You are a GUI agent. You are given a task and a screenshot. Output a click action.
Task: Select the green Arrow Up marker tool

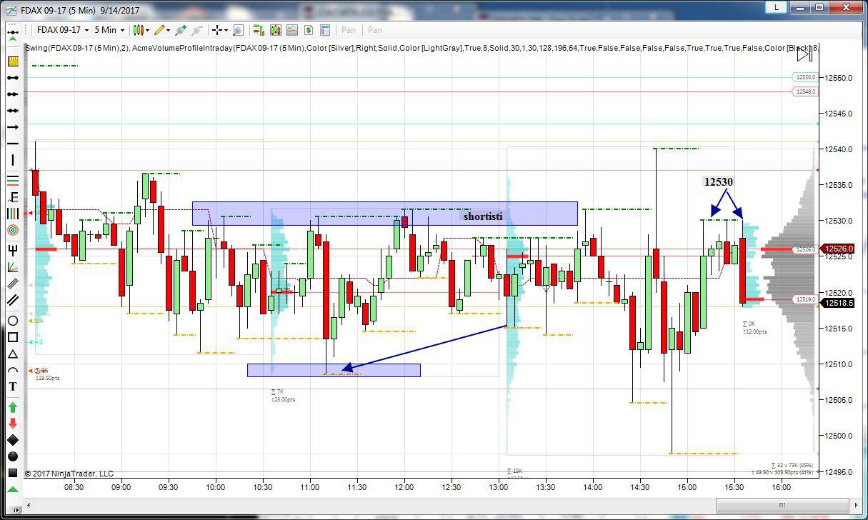click(12, 407)
